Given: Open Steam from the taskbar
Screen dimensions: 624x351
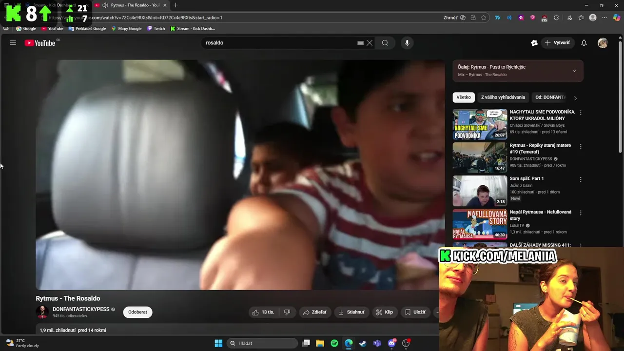Looking at the screenshot, I should pyautogui.click(x=363, y=343).
